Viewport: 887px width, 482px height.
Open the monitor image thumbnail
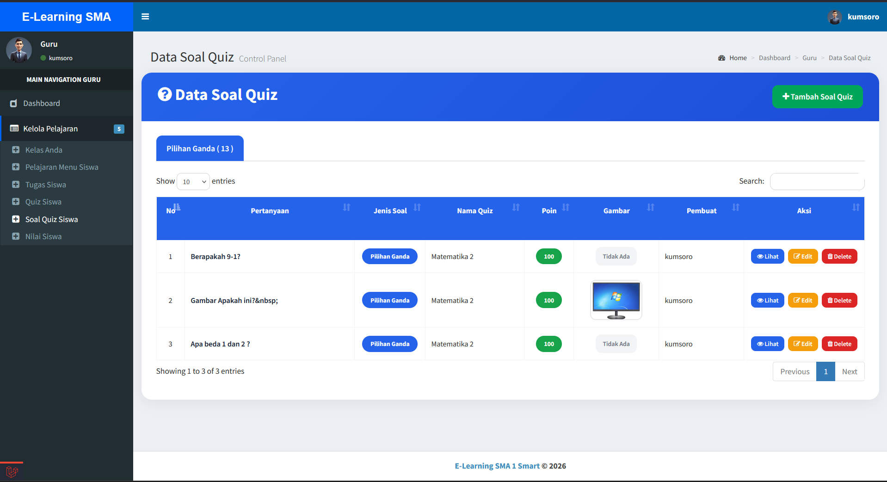pyautogui.click(x=616, y=300)
